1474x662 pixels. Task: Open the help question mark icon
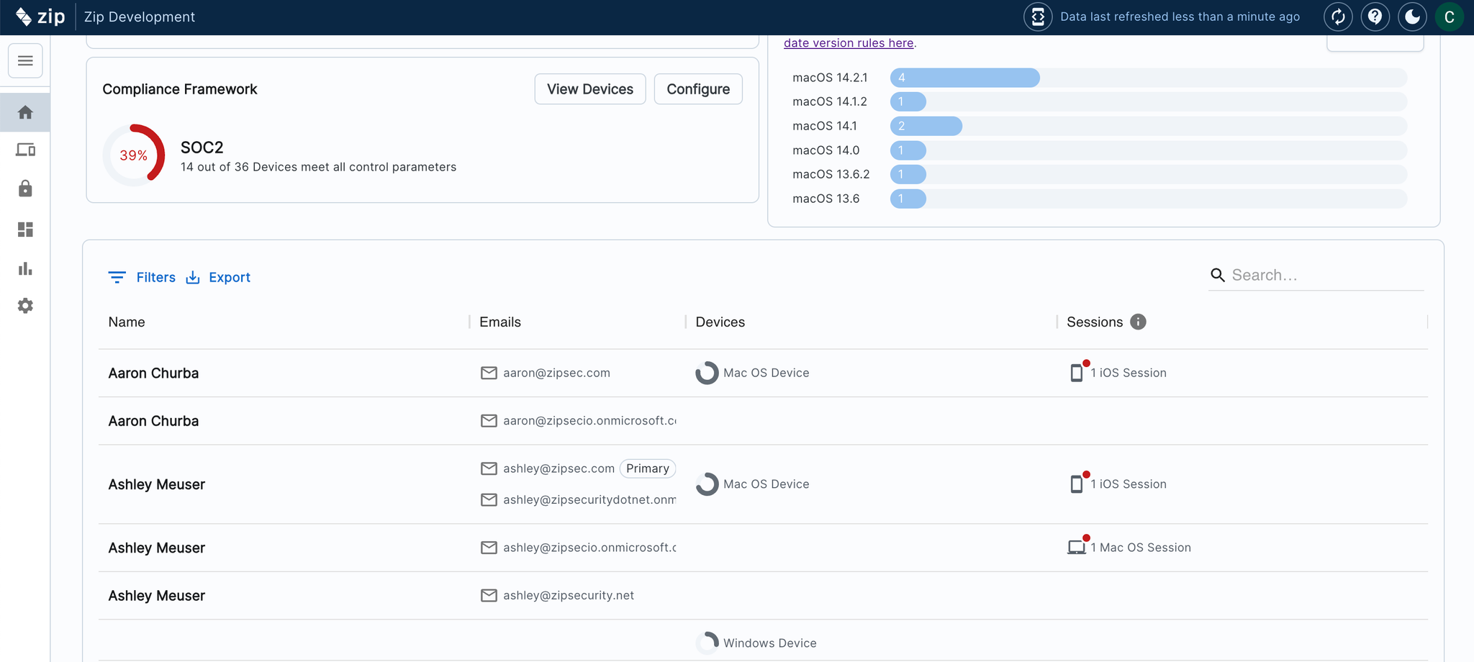click(1375, 17)
